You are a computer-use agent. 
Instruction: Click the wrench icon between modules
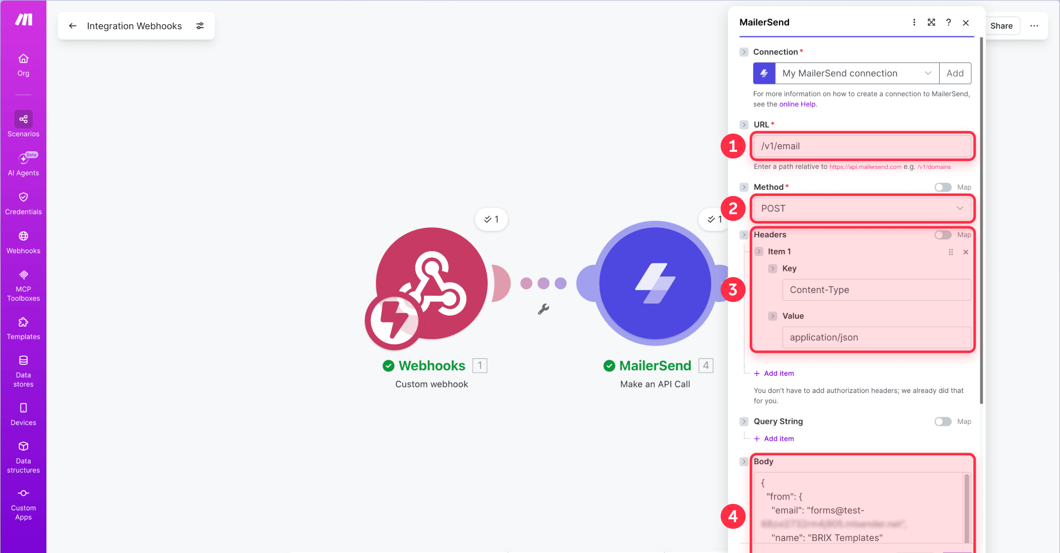pos(543,309)
